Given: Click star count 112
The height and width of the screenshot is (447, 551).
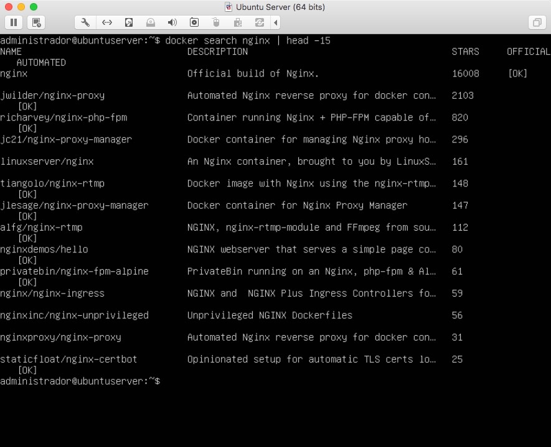Looking at the screenshot, I should pyautogui.click(x=460, y=228).
